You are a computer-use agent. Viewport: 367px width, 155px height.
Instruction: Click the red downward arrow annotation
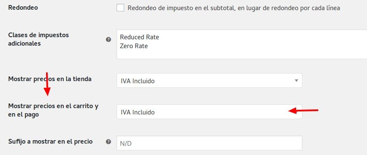coord(47,84)
